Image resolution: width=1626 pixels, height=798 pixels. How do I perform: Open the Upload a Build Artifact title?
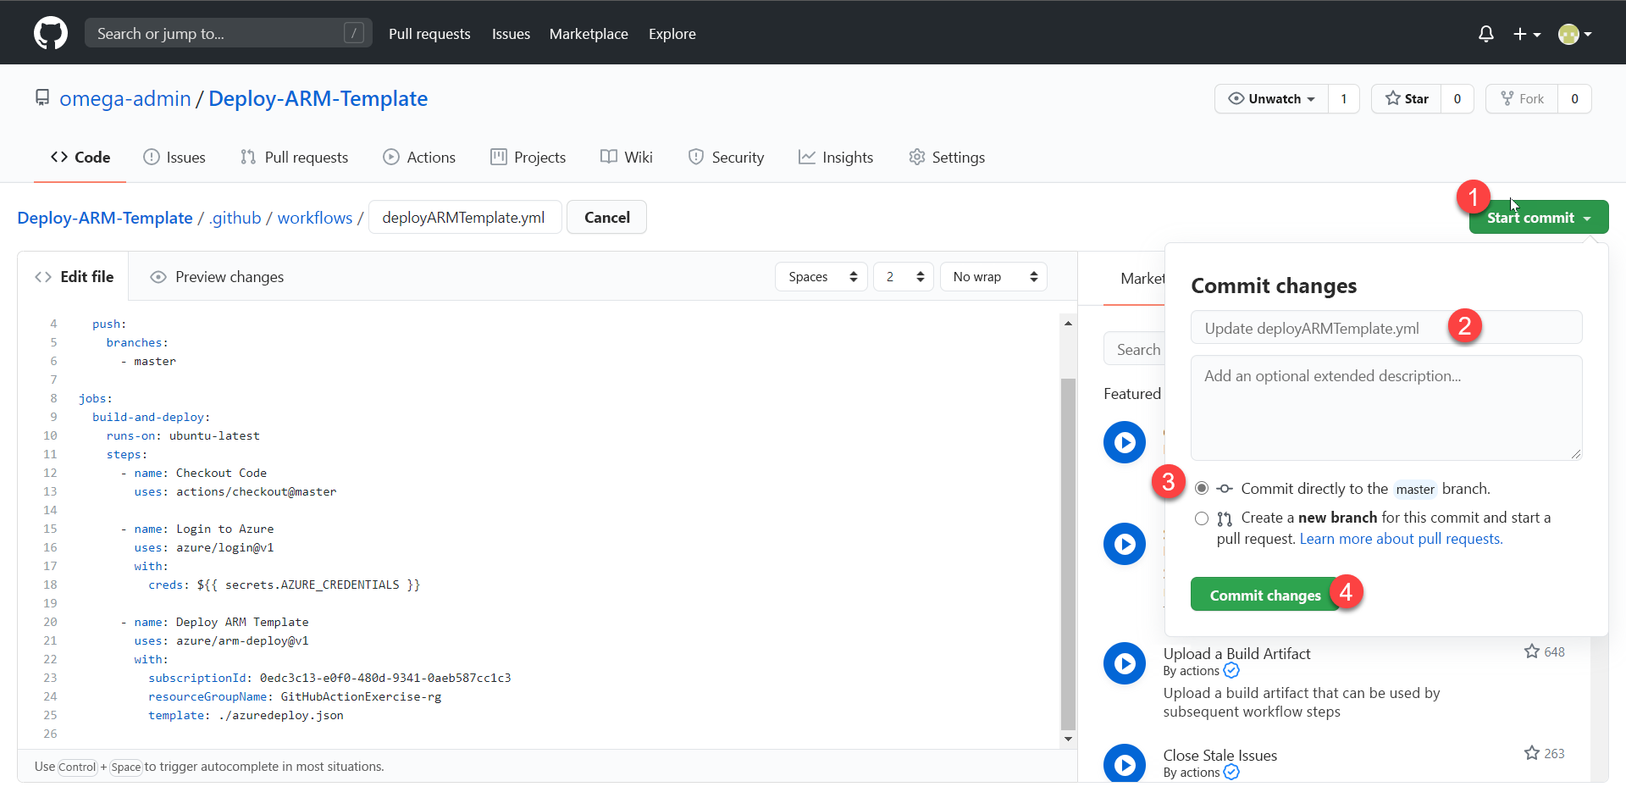coord(1236,654)
